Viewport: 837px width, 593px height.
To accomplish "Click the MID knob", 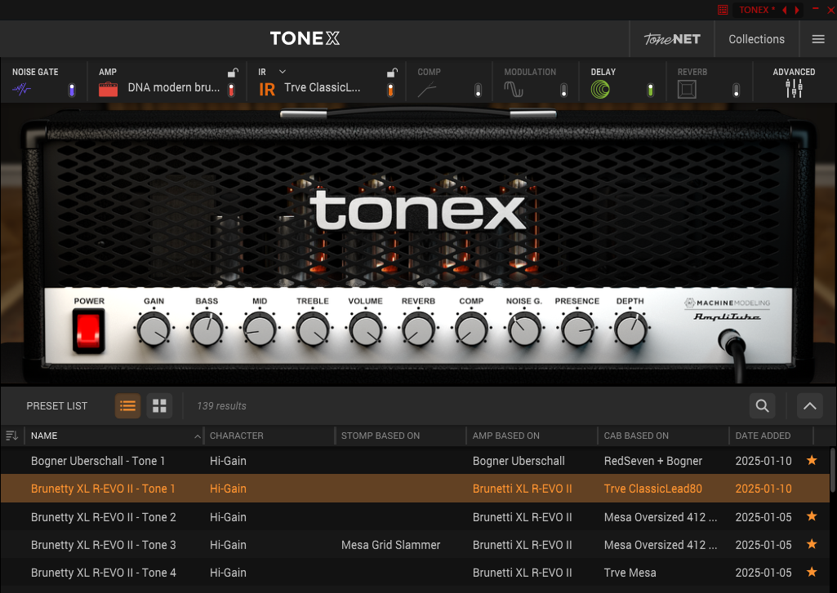I will pyautogui.click(x=260, y=330).
